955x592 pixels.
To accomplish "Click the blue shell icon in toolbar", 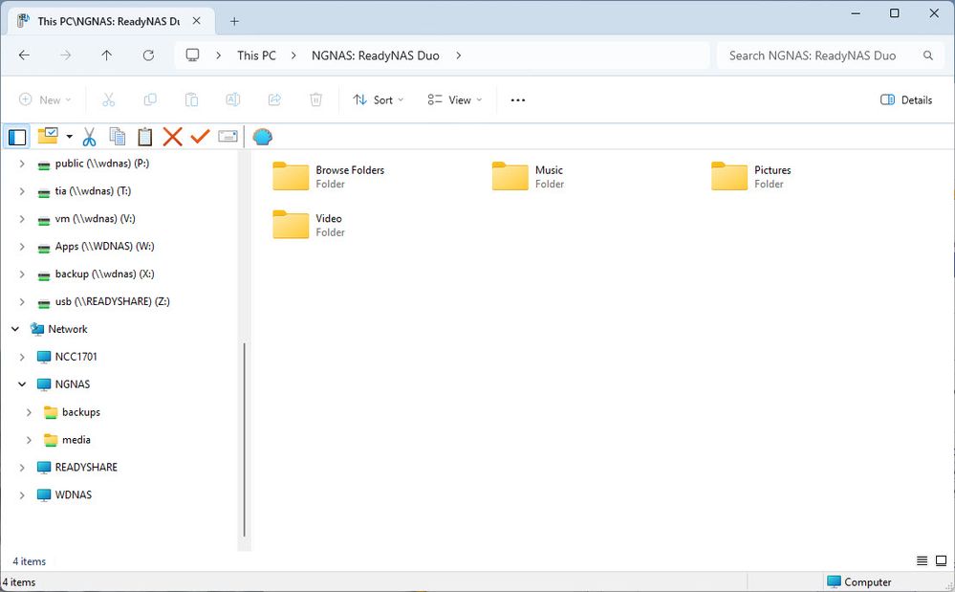I will tap(262, 137).
